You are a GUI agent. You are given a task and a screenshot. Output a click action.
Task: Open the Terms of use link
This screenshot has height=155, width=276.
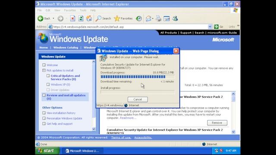(121, 137)
